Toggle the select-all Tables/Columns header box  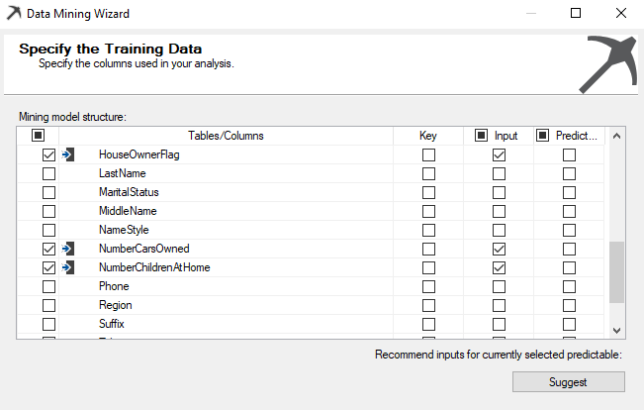(39, 136)
